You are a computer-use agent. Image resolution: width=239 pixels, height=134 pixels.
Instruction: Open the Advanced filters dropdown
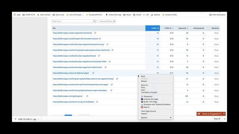(x=107, y=21)
